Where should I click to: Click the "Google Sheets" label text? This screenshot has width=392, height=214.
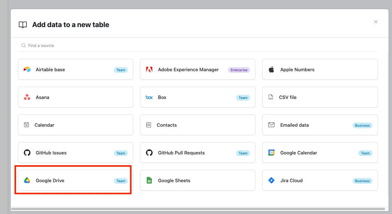point(174,181)
